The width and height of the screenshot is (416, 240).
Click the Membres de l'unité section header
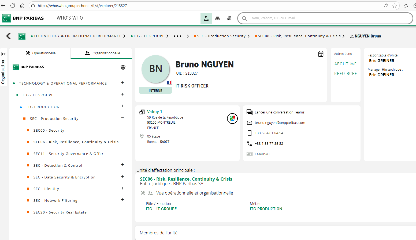click(x=159, y=233)
